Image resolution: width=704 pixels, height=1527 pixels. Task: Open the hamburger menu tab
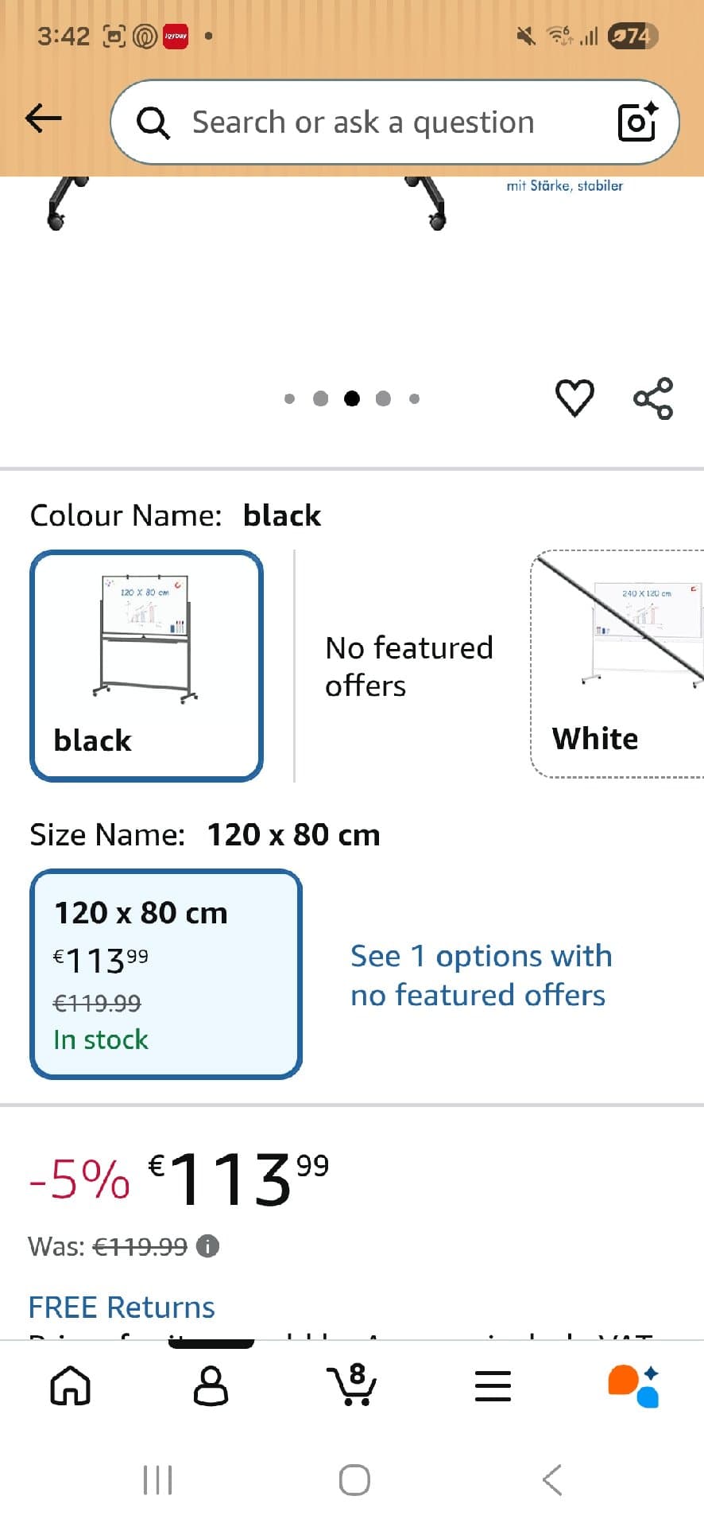point(493,1386)
